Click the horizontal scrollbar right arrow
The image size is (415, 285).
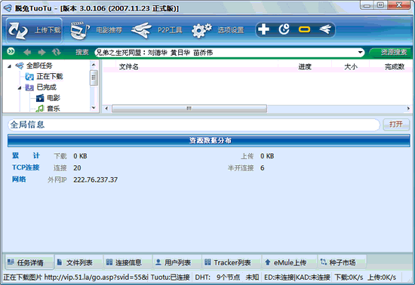click(408, 109)
